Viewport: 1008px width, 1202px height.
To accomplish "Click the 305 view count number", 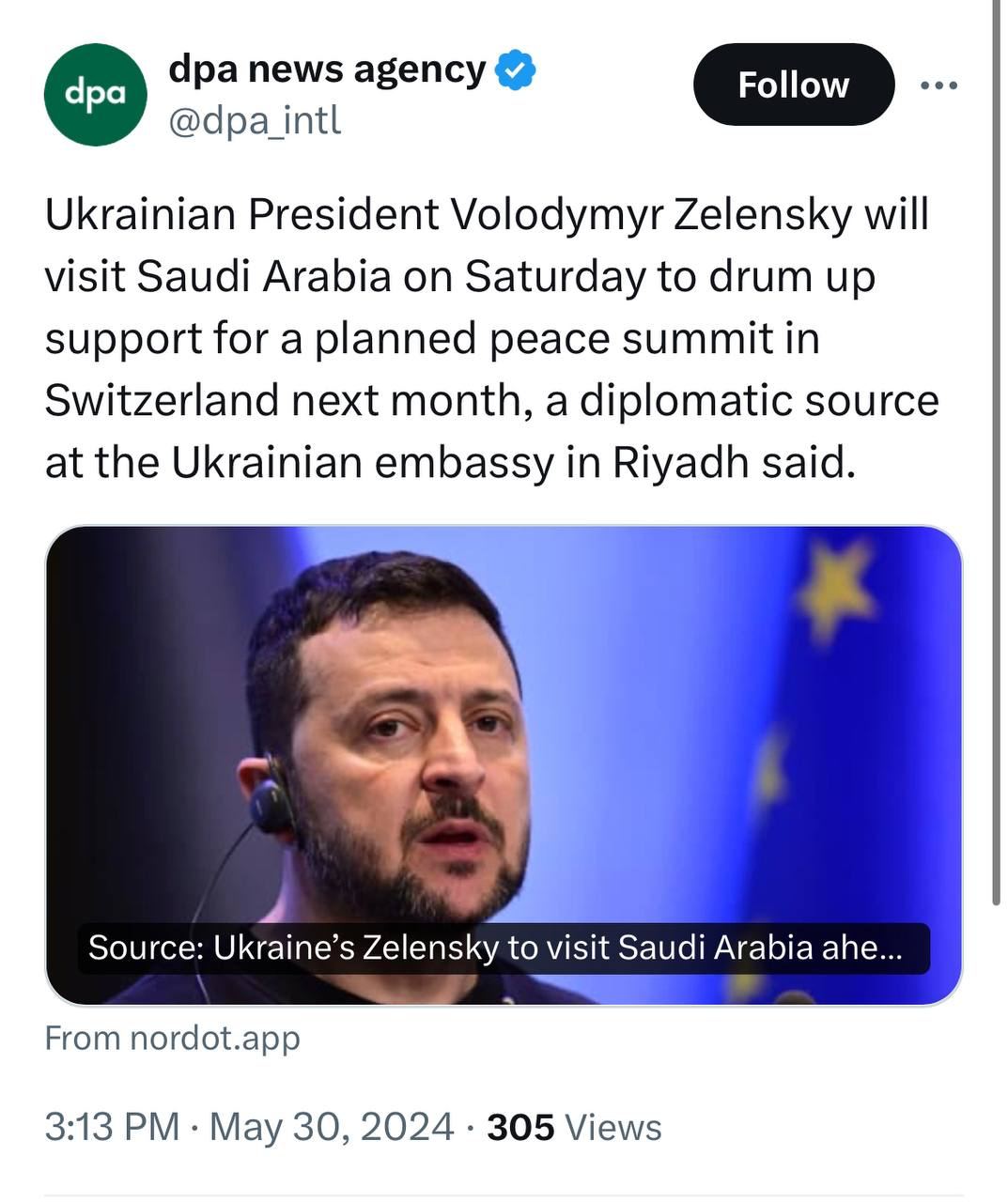I will [x=520, y=1127].
